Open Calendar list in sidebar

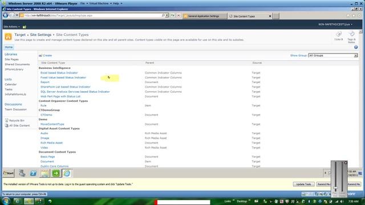[x=11, y=84]
